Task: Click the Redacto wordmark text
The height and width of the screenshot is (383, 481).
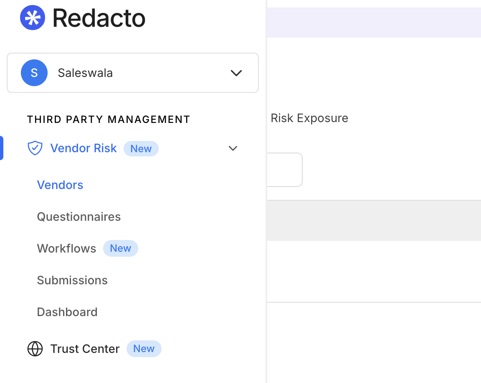Action: point(99,18)
